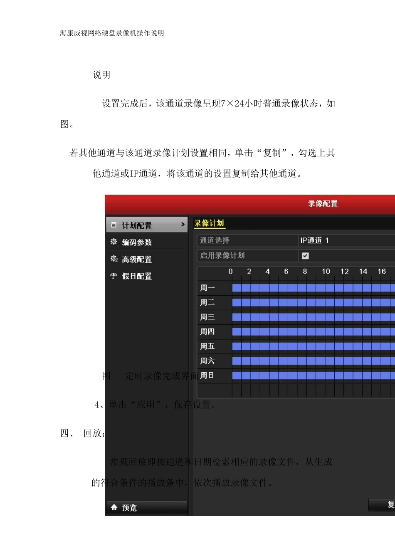
Task: Open the 假日配置 menu item
Action: pos(147,276)
